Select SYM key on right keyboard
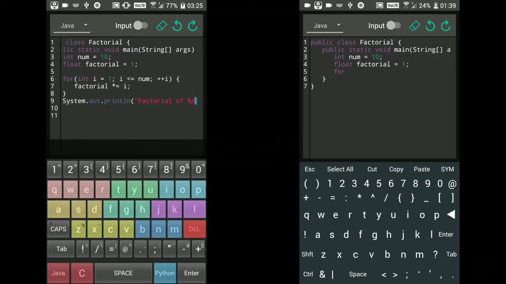Image resolution: width=506 pixels, height=284 pixels. [x=447, y=169]
